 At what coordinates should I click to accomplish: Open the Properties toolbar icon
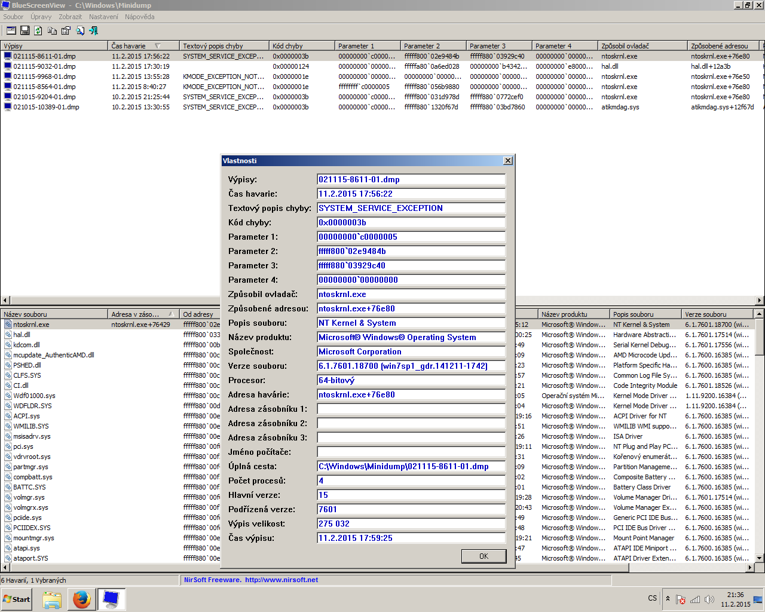(66, 30)
